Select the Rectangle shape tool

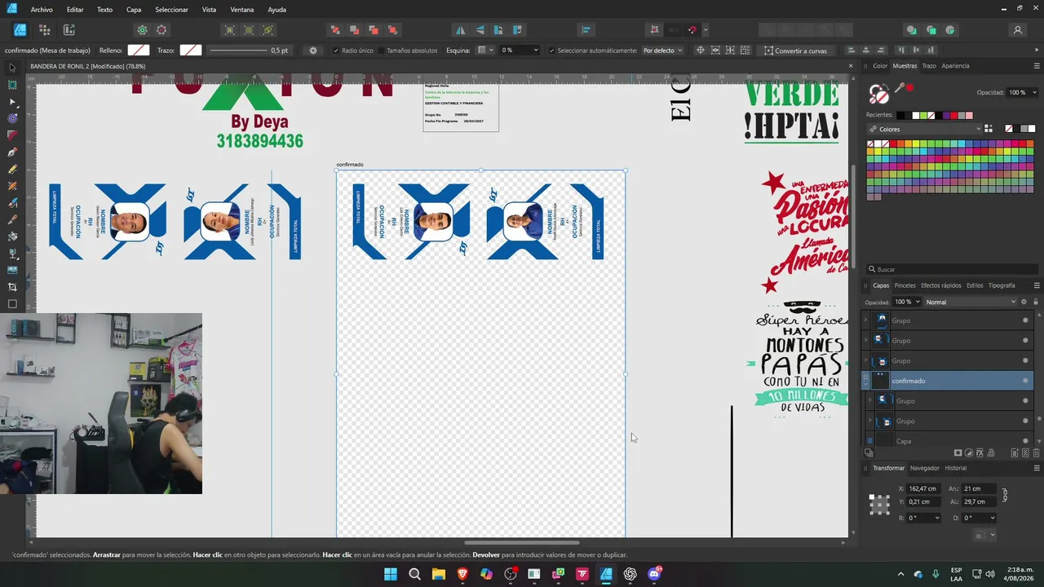12,304
